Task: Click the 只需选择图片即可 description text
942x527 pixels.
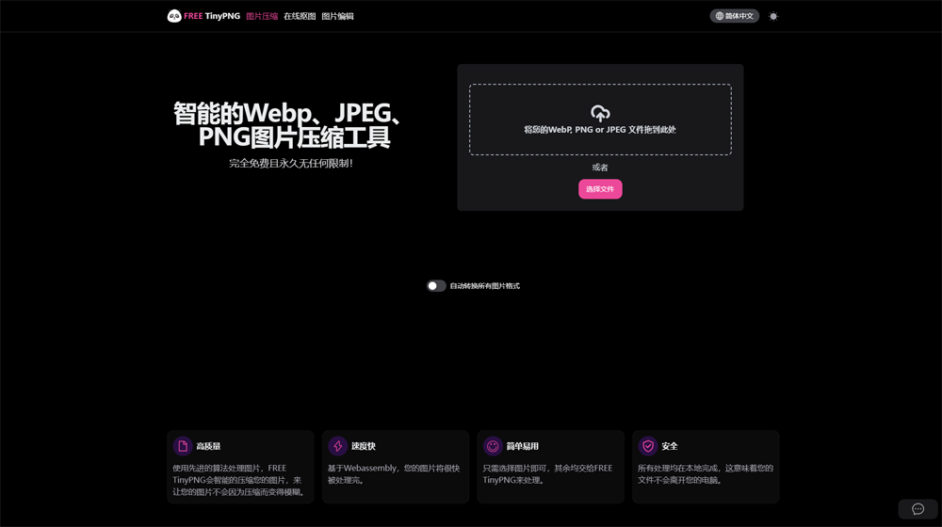Action: coord(547,474)
